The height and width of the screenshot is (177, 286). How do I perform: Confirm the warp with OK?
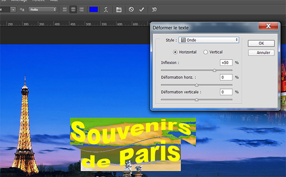(261, 43)
